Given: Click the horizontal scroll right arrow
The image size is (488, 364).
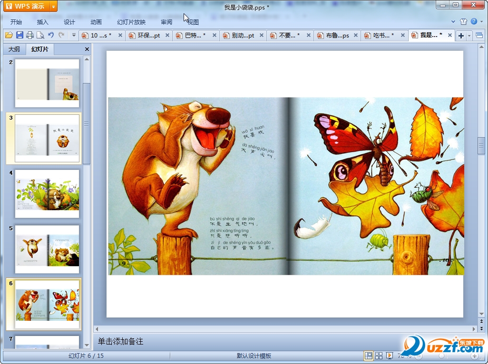Looking at the screenshot, I should (x=474, y=328).
